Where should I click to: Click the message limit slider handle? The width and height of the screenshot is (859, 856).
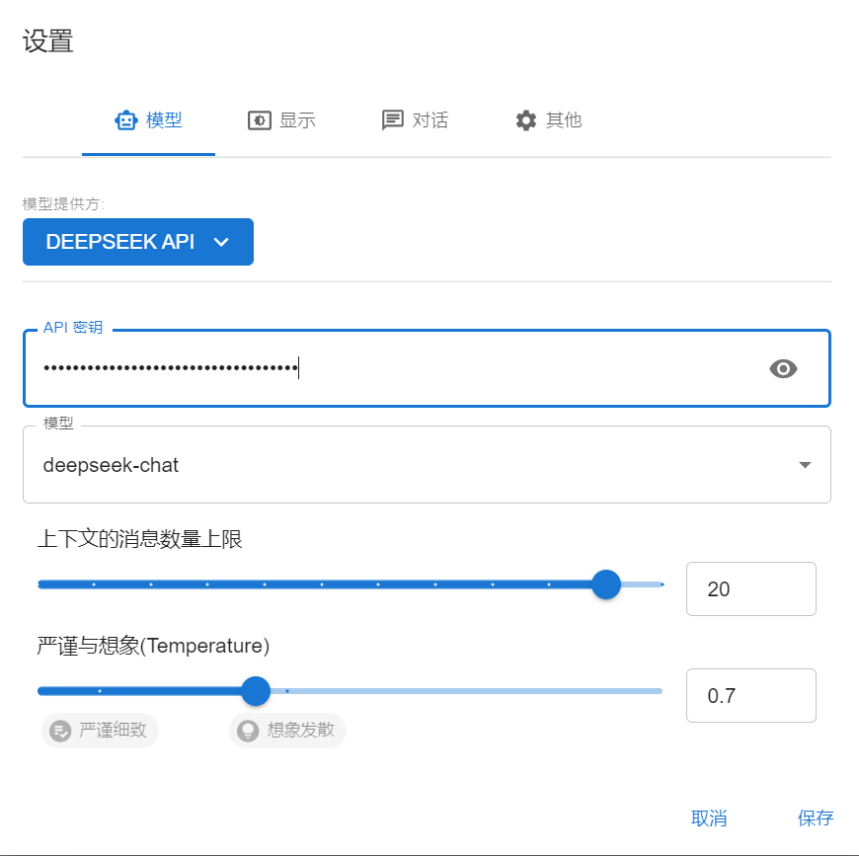tap(605, 584)
